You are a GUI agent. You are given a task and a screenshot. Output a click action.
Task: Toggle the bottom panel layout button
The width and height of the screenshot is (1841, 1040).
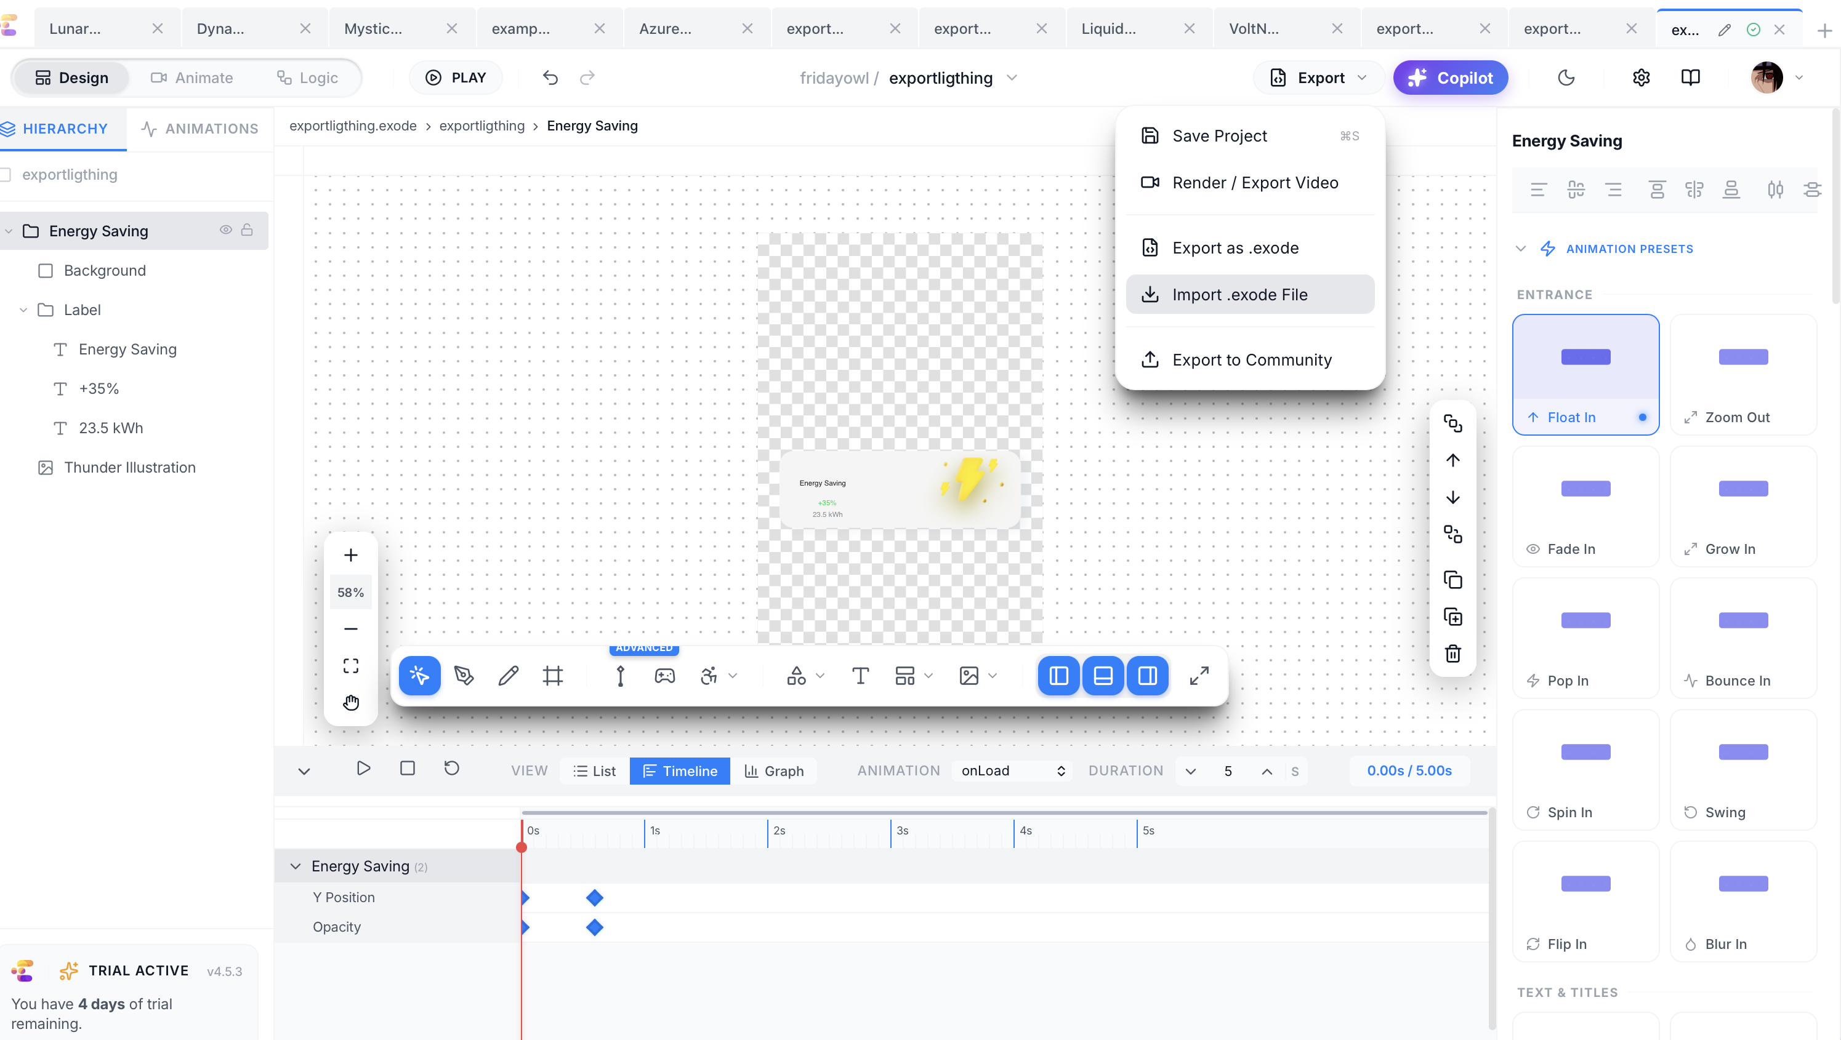[1103, 676]
